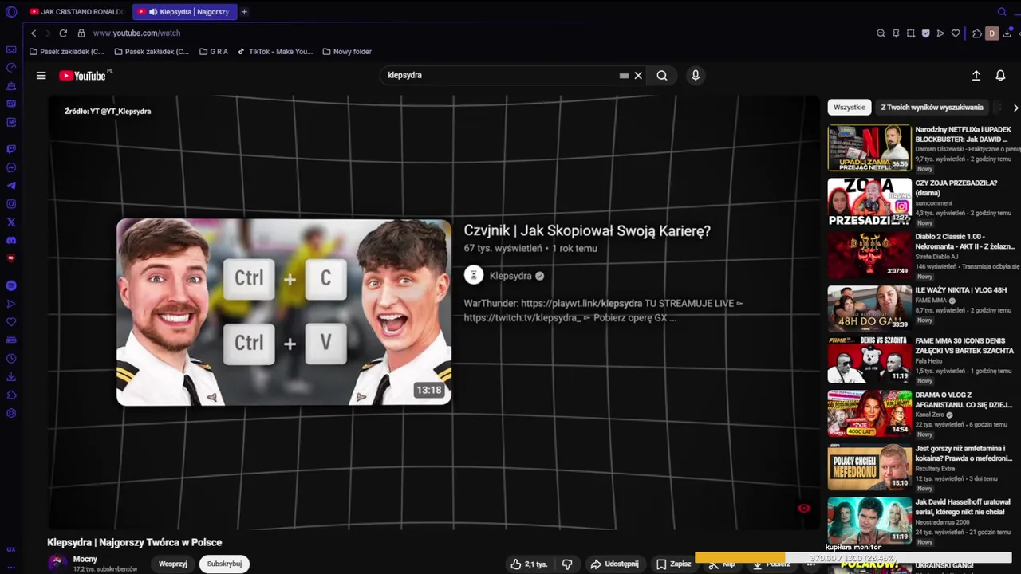Open the Klepsydra channel name in video
The image size is (1021, 574).
pos(510,276)
